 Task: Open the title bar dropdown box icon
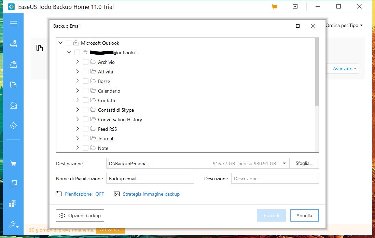click(295, 6)
